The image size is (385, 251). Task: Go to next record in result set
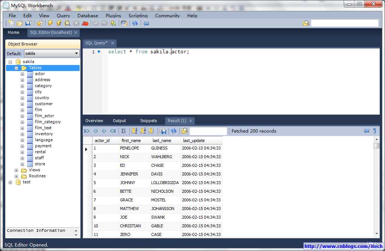tap(104, 131)
